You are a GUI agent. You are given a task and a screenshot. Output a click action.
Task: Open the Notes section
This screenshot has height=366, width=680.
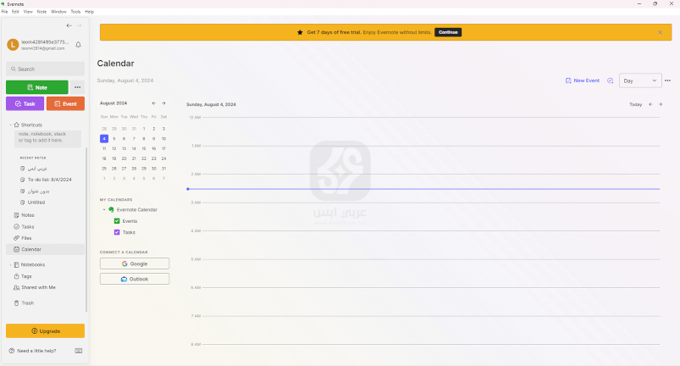46,215
